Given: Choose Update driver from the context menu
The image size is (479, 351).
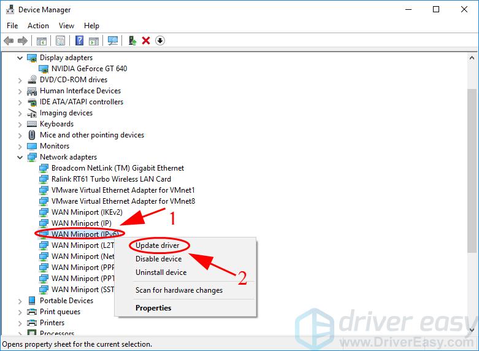Looking at the screenshot, I should (157, 245).
